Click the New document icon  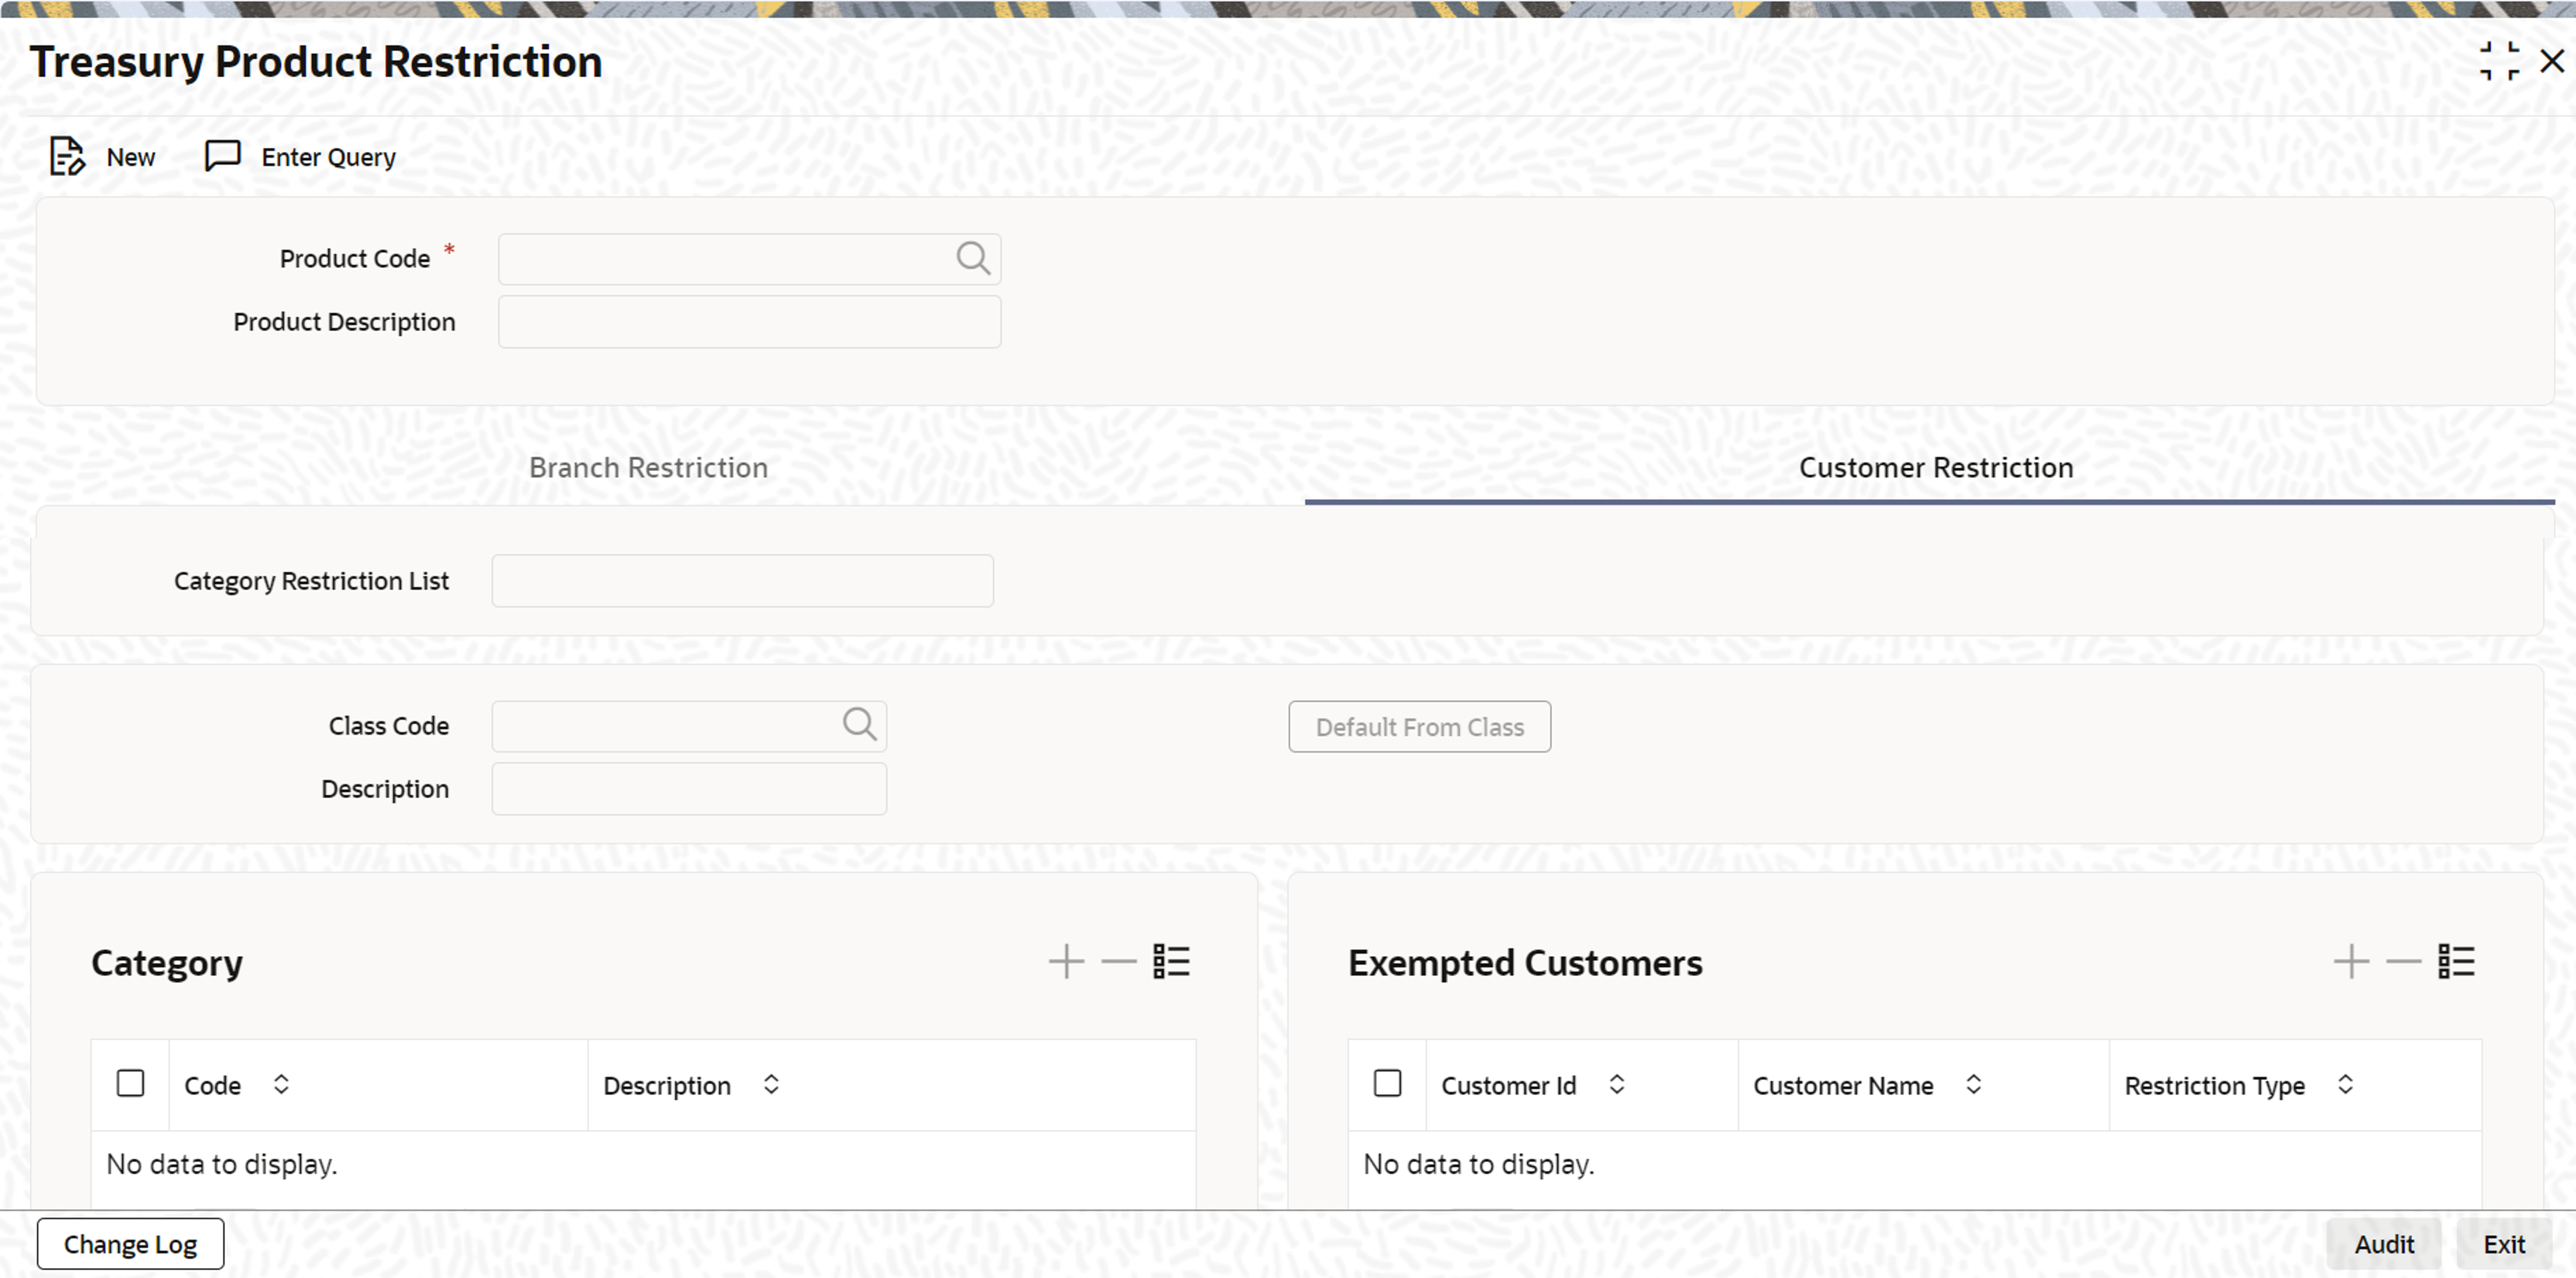pyautogui.click(x=67, y=157)
